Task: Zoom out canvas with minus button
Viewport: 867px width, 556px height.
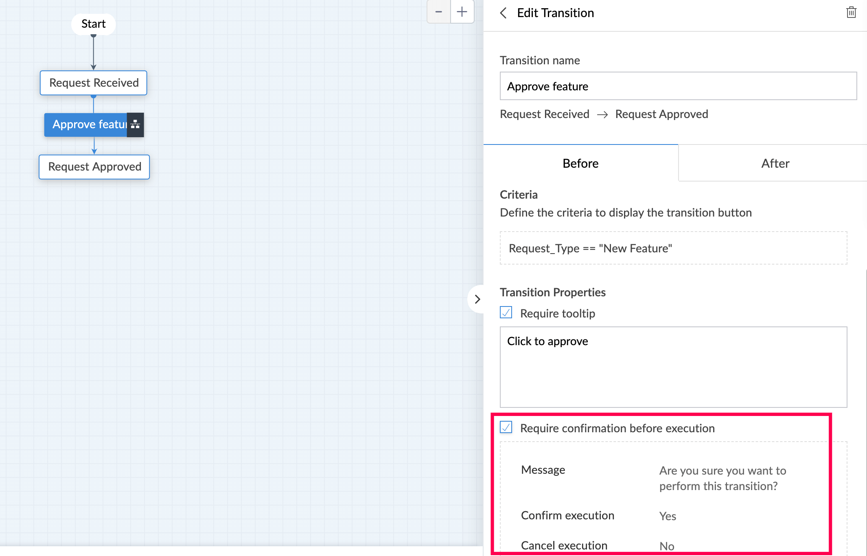Action: coord(438,12)
